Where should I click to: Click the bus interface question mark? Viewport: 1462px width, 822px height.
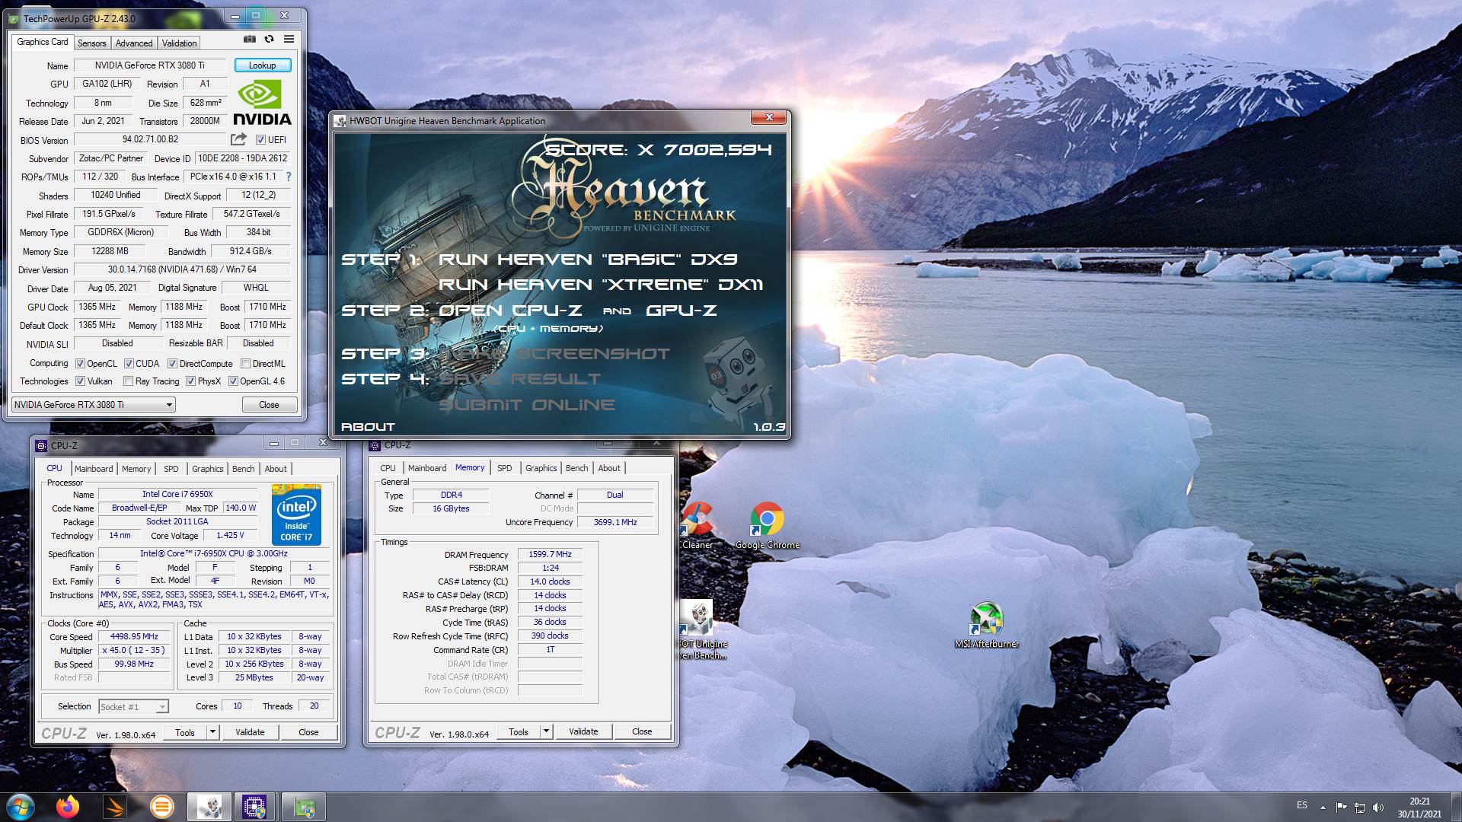(x=289, y=177)
